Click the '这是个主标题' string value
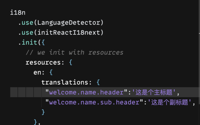 click(154, 92)
